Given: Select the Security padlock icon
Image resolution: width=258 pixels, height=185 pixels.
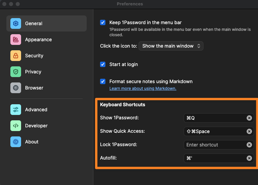Looking at the screenshot, I should pyautogui.click(x=16, y=56).
